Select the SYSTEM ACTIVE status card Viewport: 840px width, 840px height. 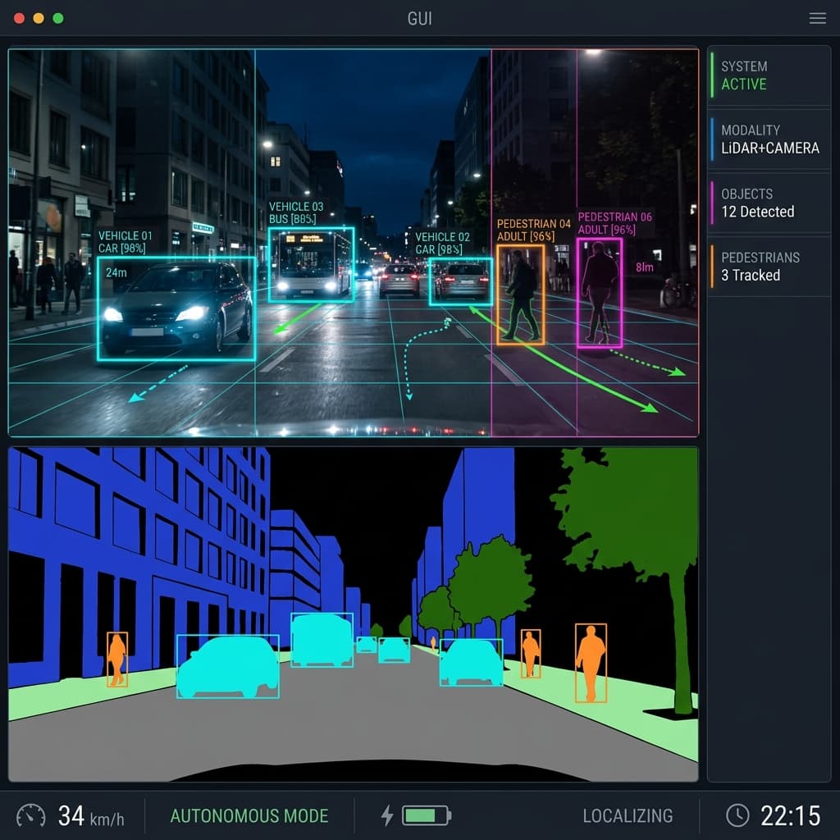769,75
